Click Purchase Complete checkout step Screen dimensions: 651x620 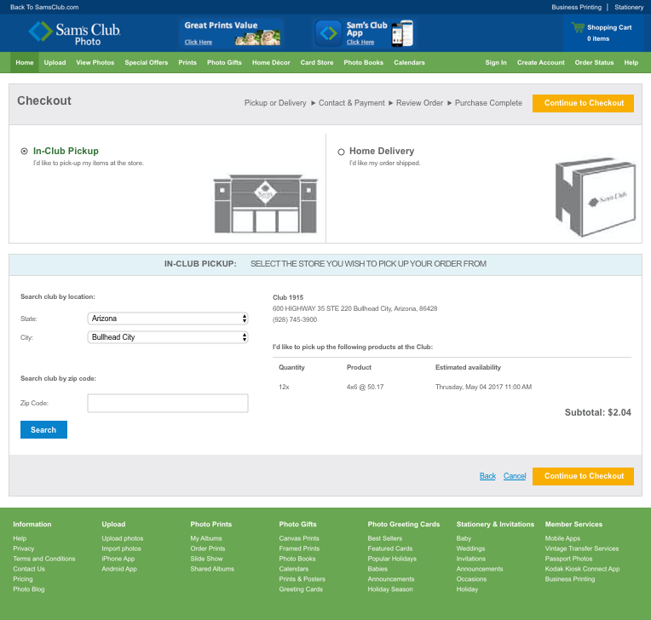pyautogui.click(x=488, y=103)
